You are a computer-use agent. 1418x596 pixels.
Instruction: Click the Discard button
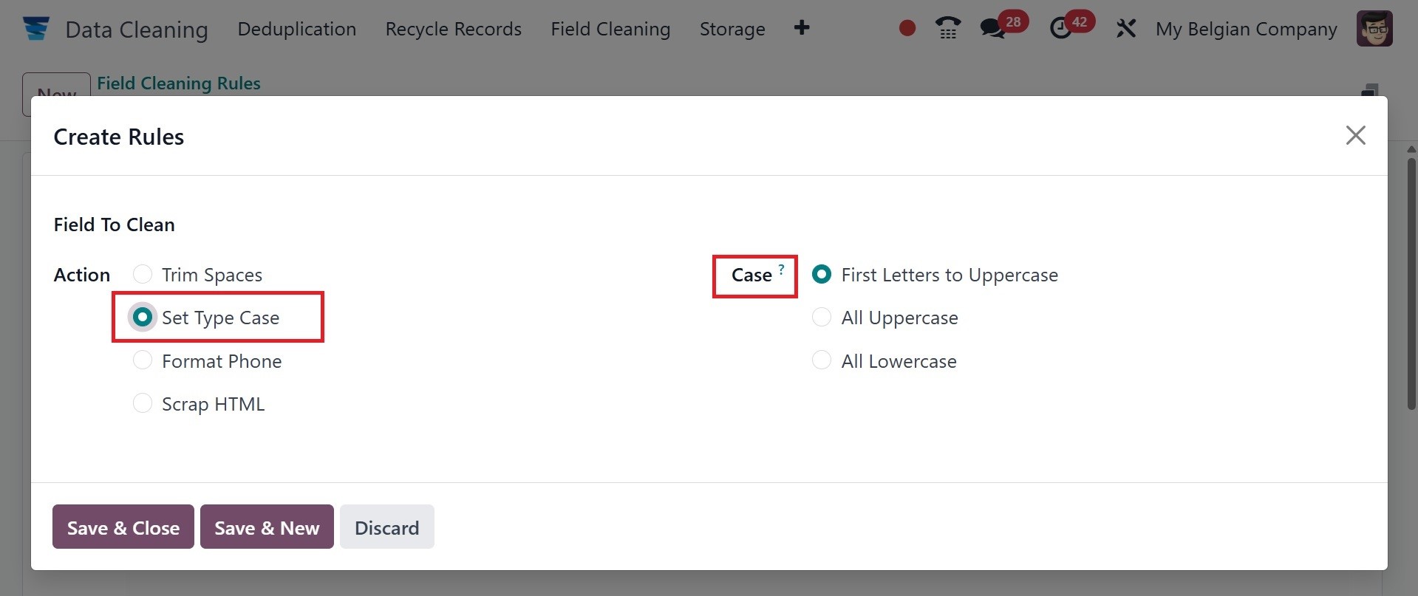click(386, 527)
